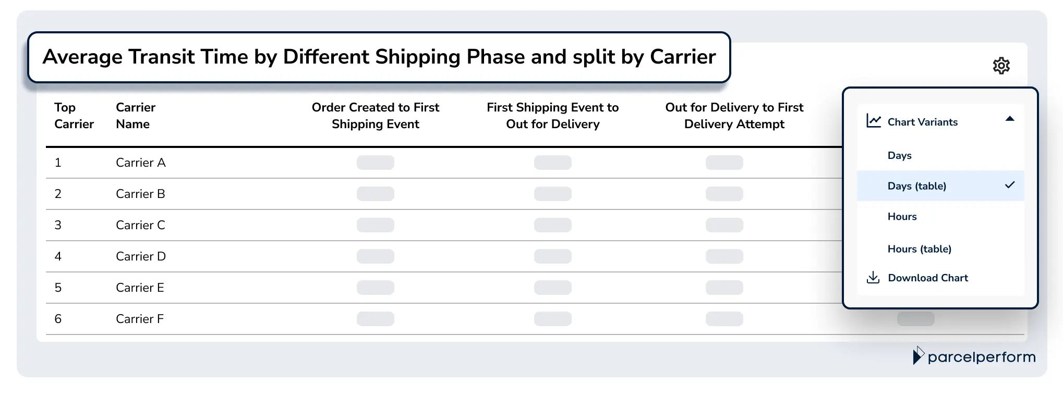The height and width of the screenshot is (397, 1063).
Task: Select the Days (table) menu entry
Action: (x=916, y=185)
